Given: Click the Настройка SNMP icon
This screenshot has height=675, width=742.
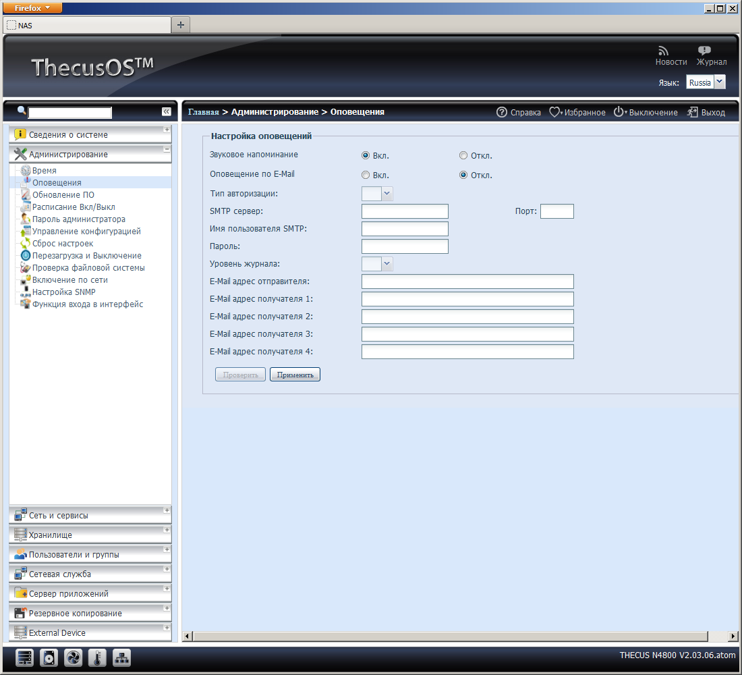Looking at the screenshot, I should coord(26,292).
